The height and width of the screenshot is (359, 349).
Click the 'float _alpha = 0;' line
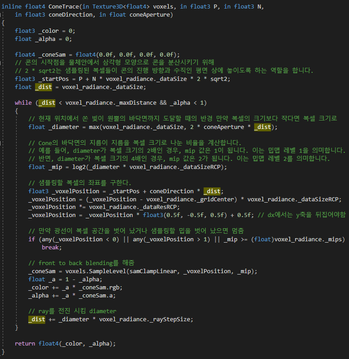tap(43, 39)
